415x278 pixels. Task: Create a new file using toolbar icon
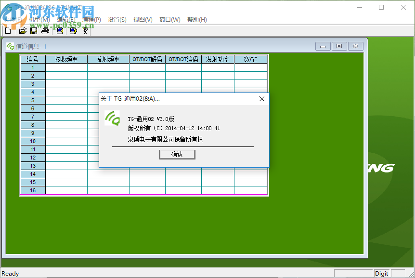pos(8,30)
